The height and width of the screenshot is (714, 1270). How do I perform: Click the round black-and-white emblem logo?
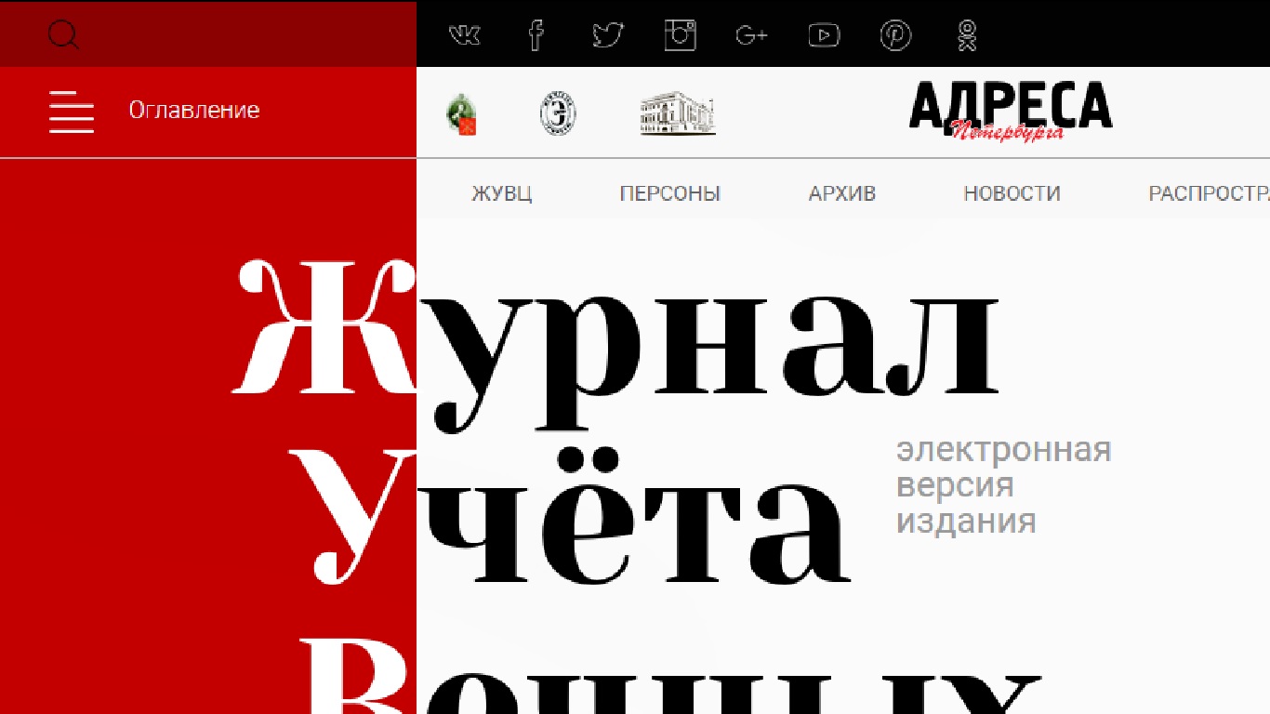[558, 114]
